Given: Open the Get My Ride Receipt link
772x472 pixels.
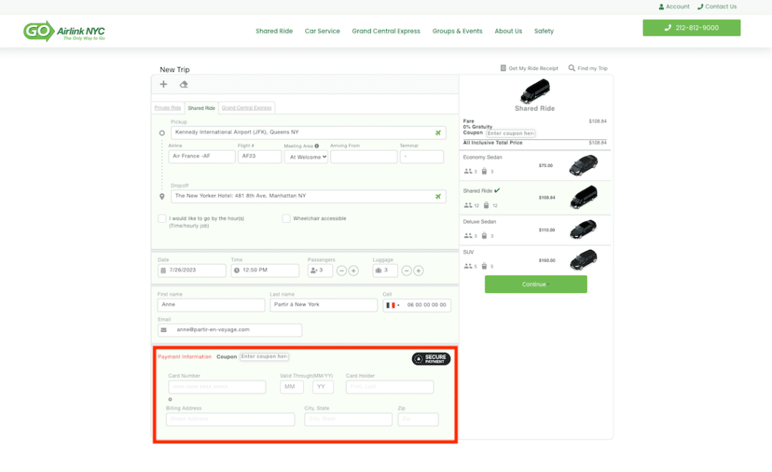Looking at the screenshot, I should point(529,69).
